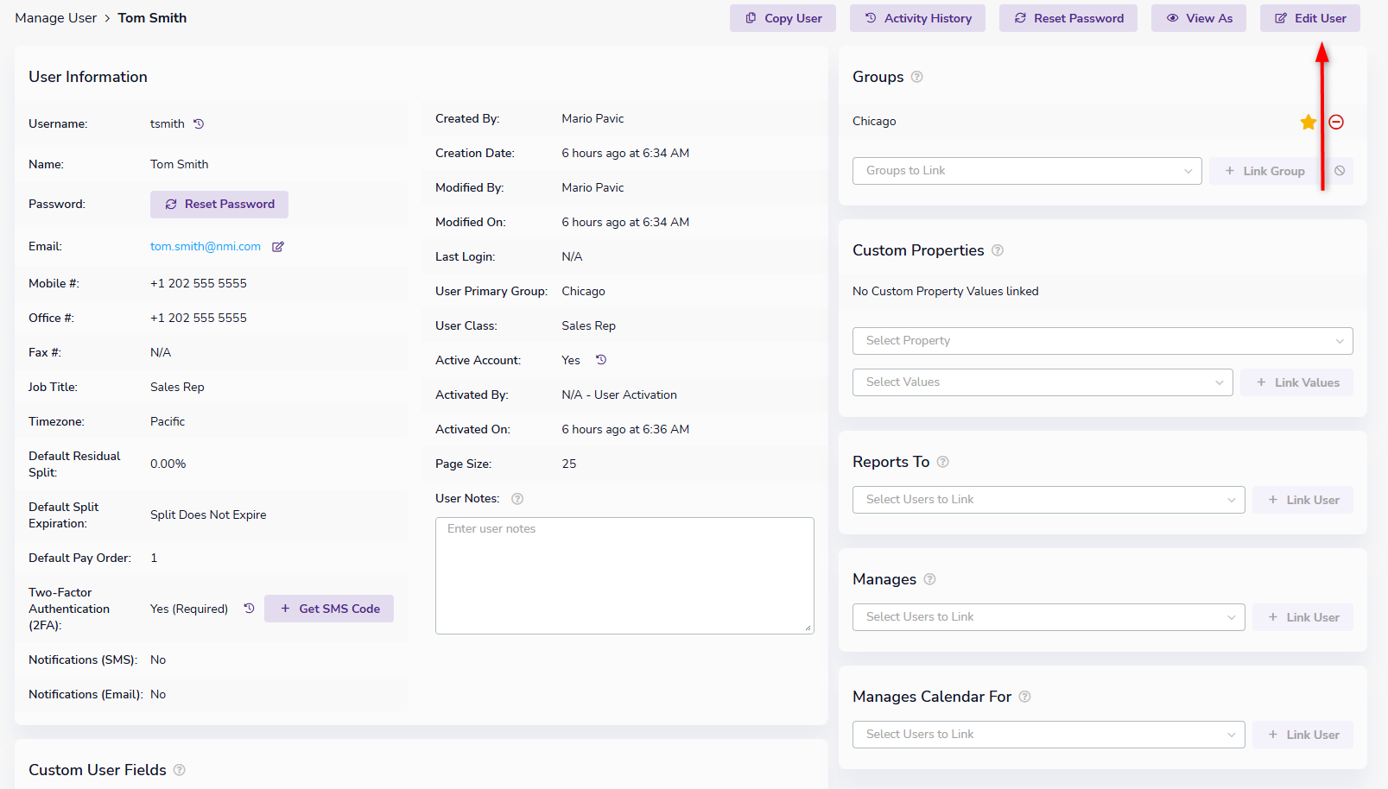Click Link User under Manages Calendar For
1388x789 pixels.
pyautogui.click(x=1302, y=735)
